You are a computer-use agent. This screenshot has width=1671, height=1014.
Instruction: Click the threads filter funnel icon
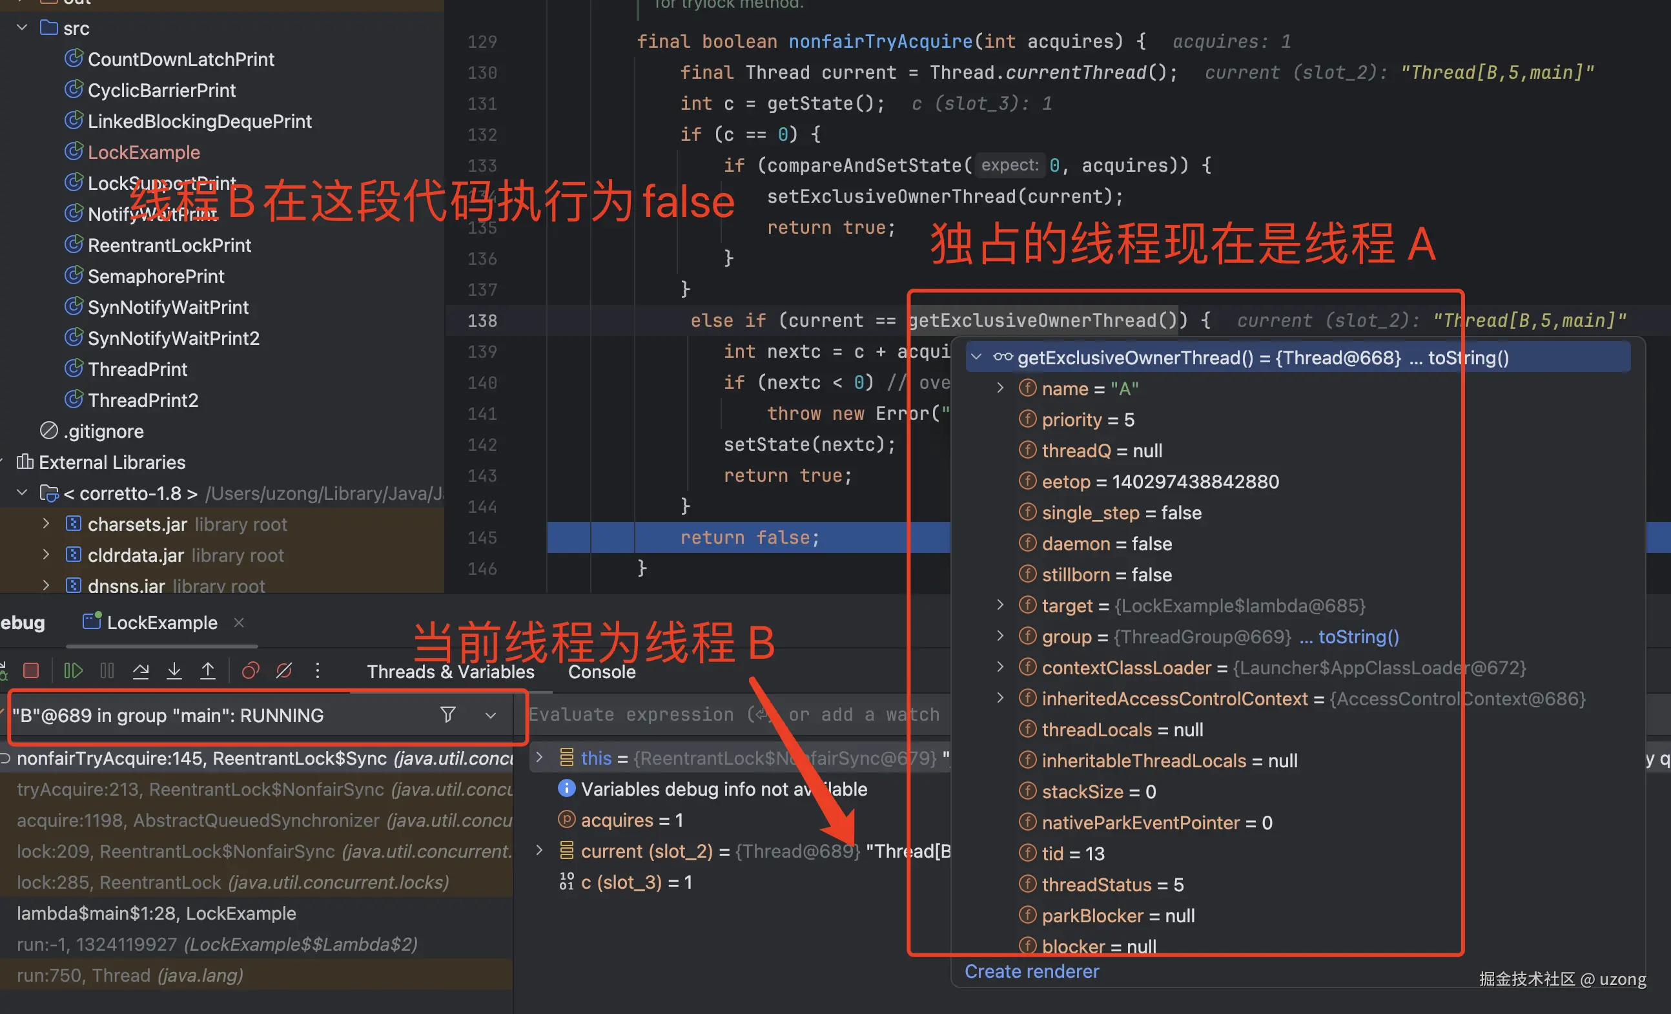[x=447, y=714]
